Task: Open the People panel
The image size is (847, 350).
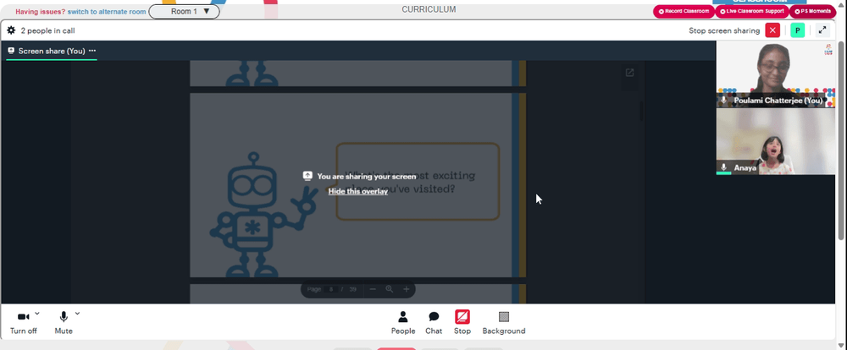Action: click(x=403, y=322)
